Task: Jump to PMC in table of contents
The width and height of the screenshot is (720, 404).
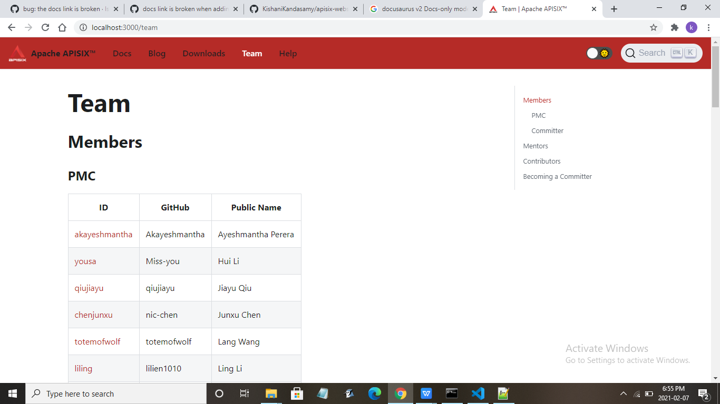Action: point(539,115)
